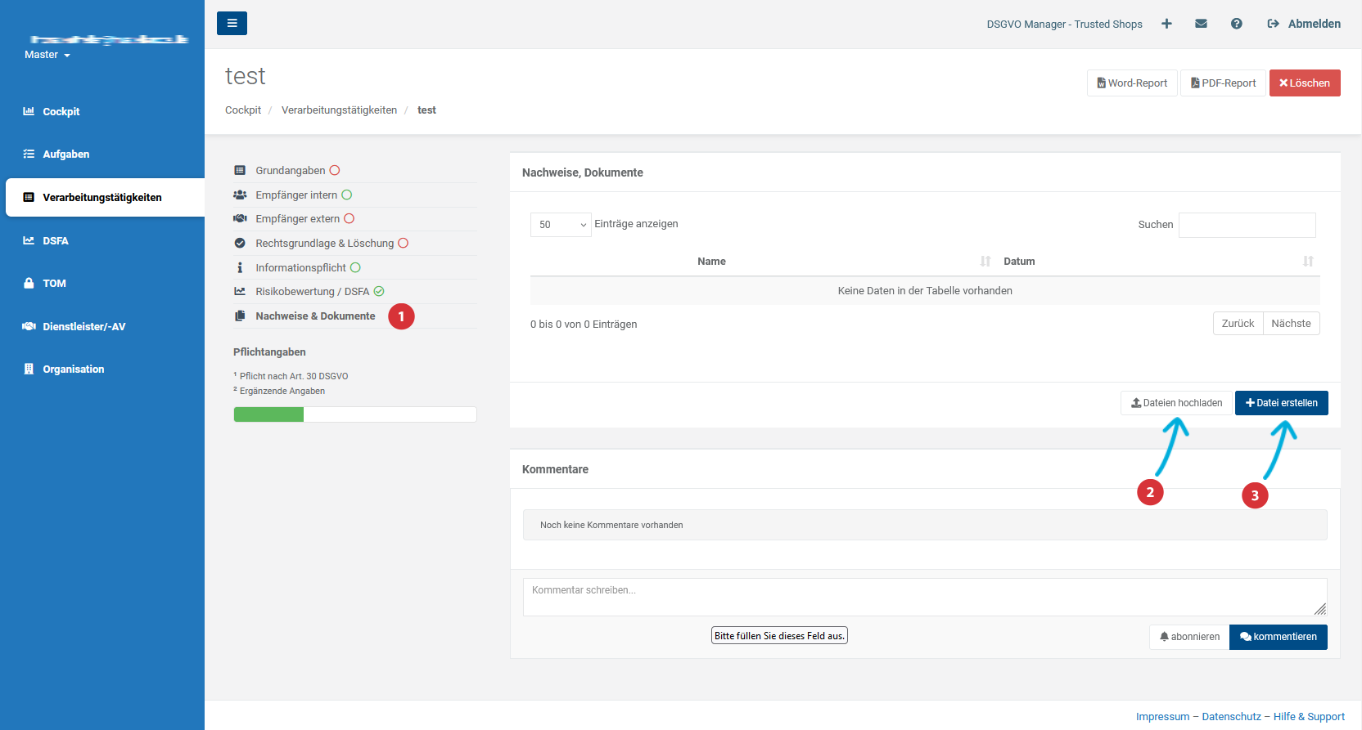Expand the Master account dropdown
Image resolution: width=1362 pixels, height=730 pixels.
pos(47,55)
